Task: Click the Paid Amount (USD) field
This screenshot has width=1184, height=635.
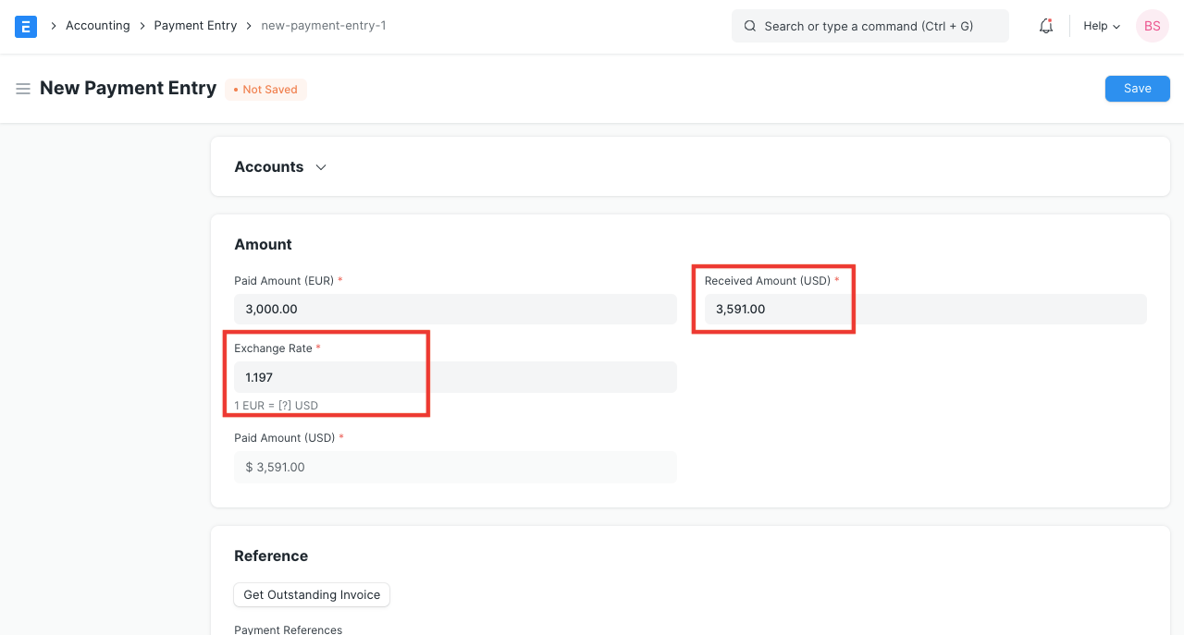Action: pyautogui.click(x=455, y=467)
